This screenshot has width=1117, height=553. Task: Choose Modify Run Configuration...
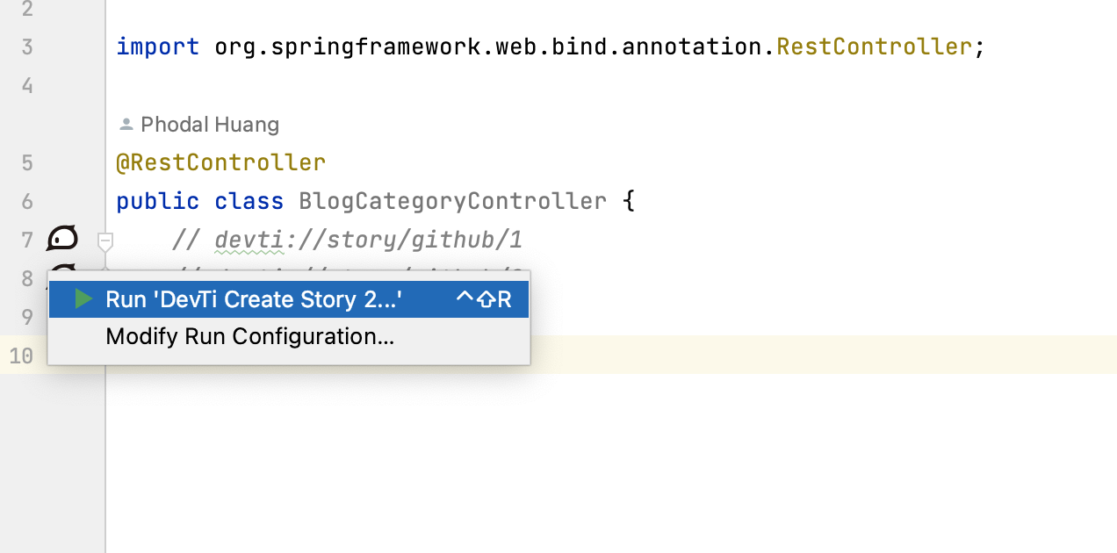249,336
